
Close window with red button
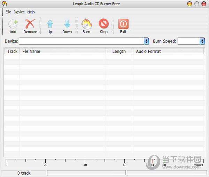click(x=204, y=4)
